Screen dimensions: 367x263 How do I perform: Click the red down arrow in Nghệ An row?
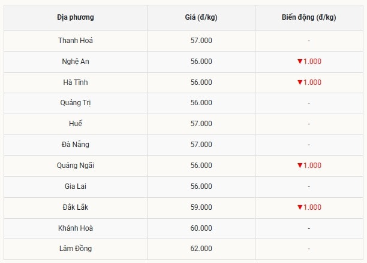(x=300, y=62)
